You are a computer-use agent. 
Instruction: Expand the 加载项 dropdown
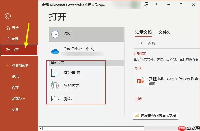click(18, 99)
